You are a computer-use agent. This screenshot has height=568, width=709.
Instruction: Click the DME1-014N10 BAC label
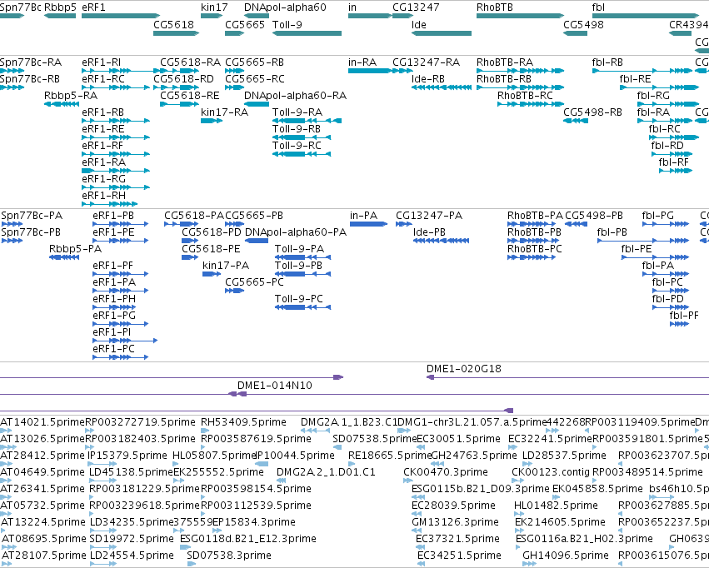[274, 386]
